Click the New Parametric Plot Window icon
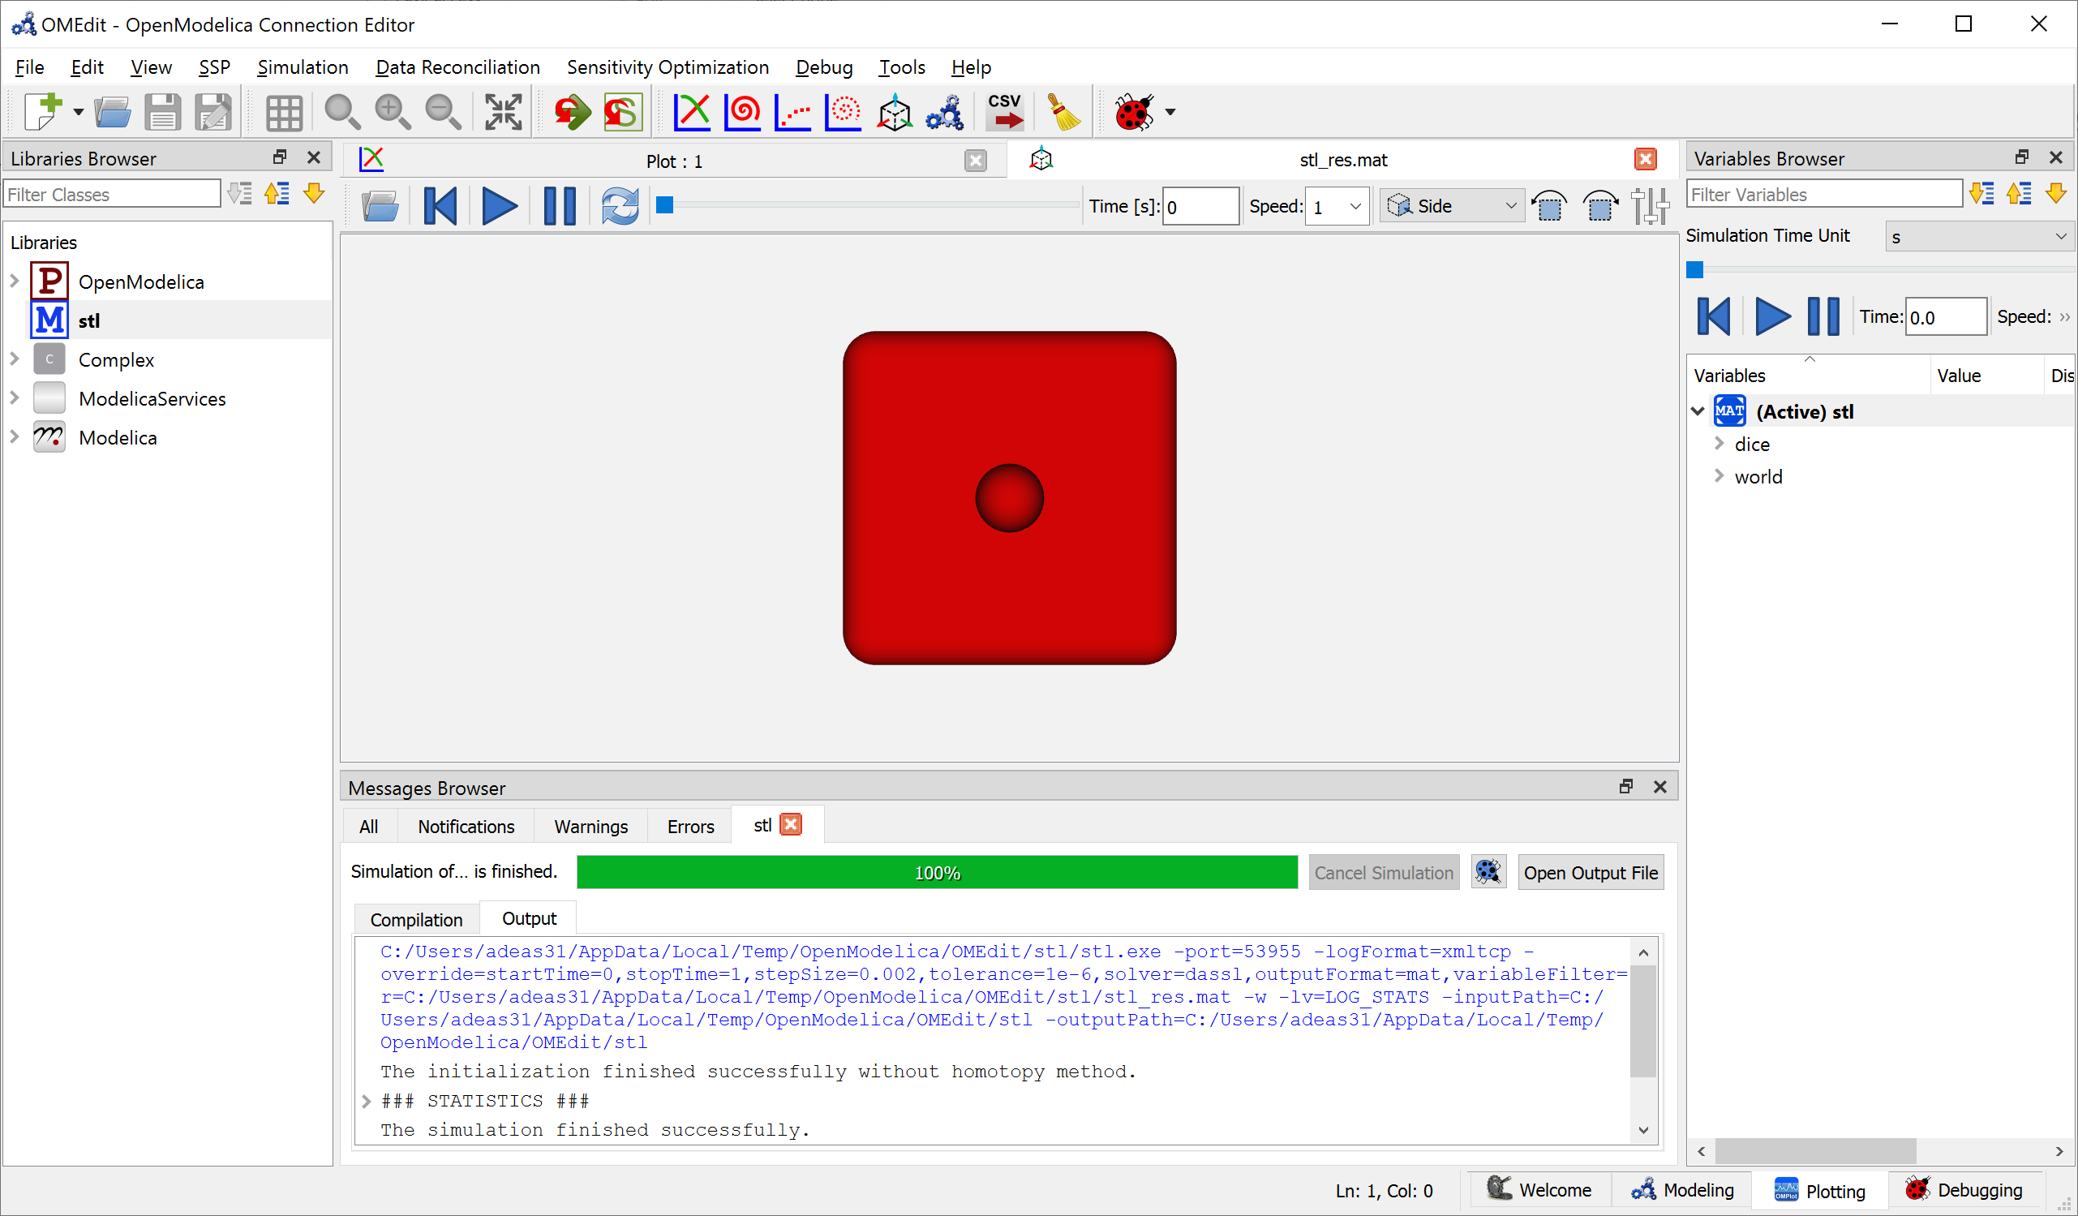This screenshot has width=2078, height=1216. [x=742, y=111]
